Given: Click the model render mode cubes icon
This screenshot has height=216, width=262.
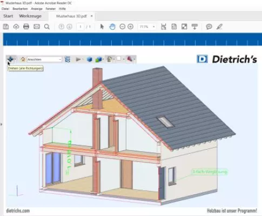Looking at the screenshot, I should pyautogui.click(x=98, y=59).
